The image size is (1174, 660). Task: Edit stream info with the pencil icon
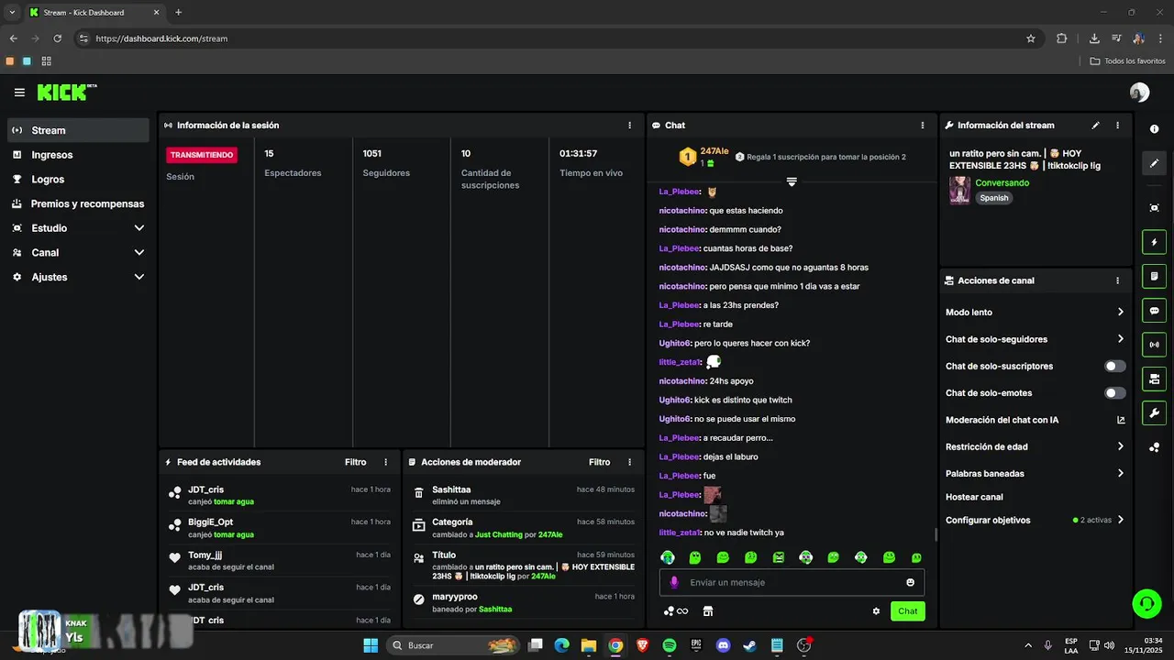click(1095, 126)
